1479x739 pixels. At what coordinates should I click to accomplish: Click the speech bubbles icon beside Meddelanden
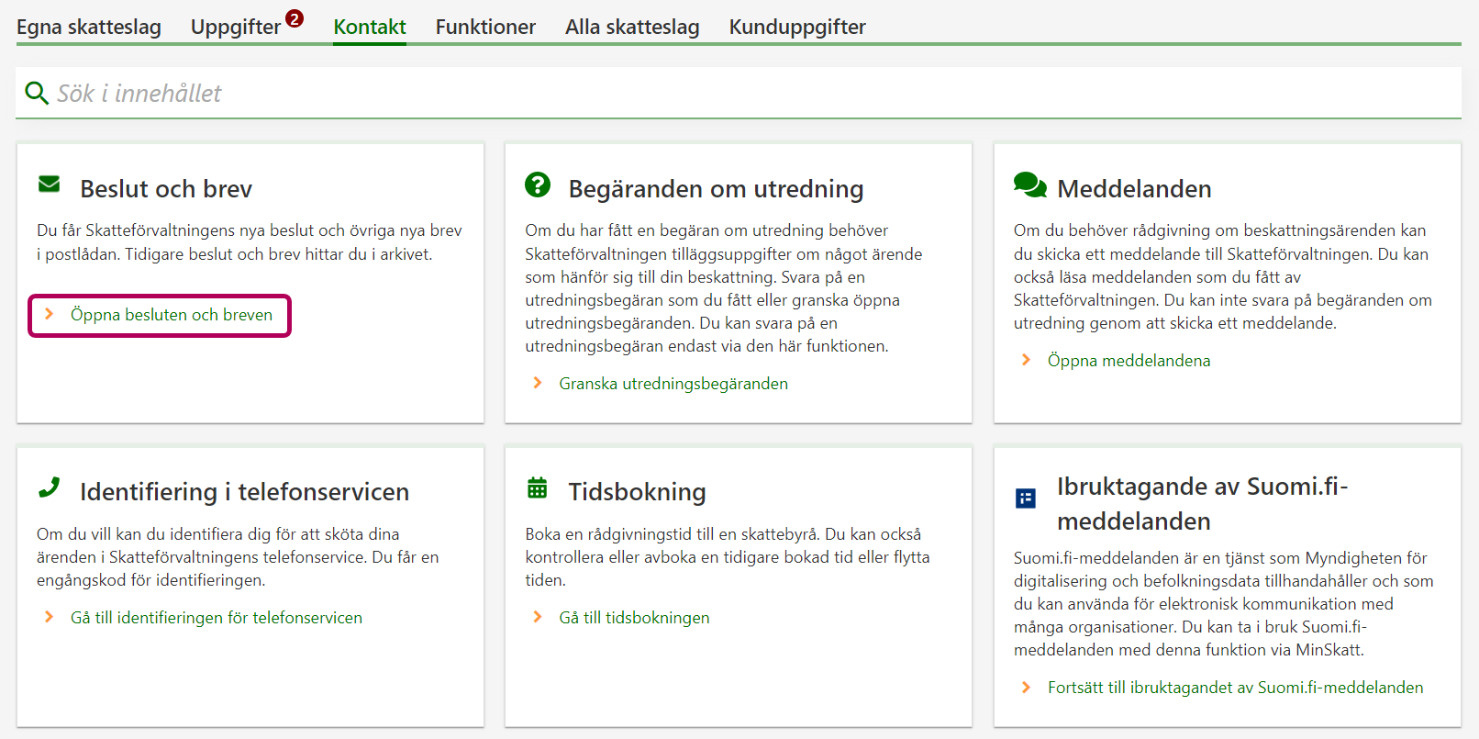1029,185
